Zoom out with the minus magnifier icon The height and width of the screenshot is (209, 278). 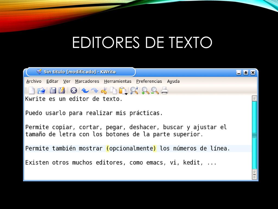tap(155, 90)
